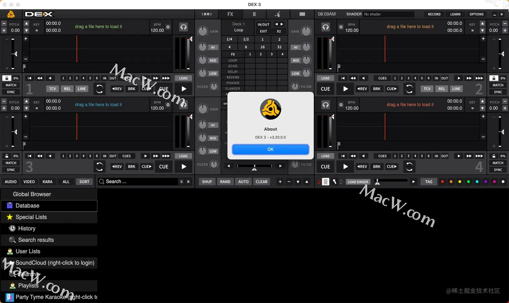The width and height of the screenshot is (509, 303).
Task: Enable AUTO mix mode
Action: click(243, 182)
